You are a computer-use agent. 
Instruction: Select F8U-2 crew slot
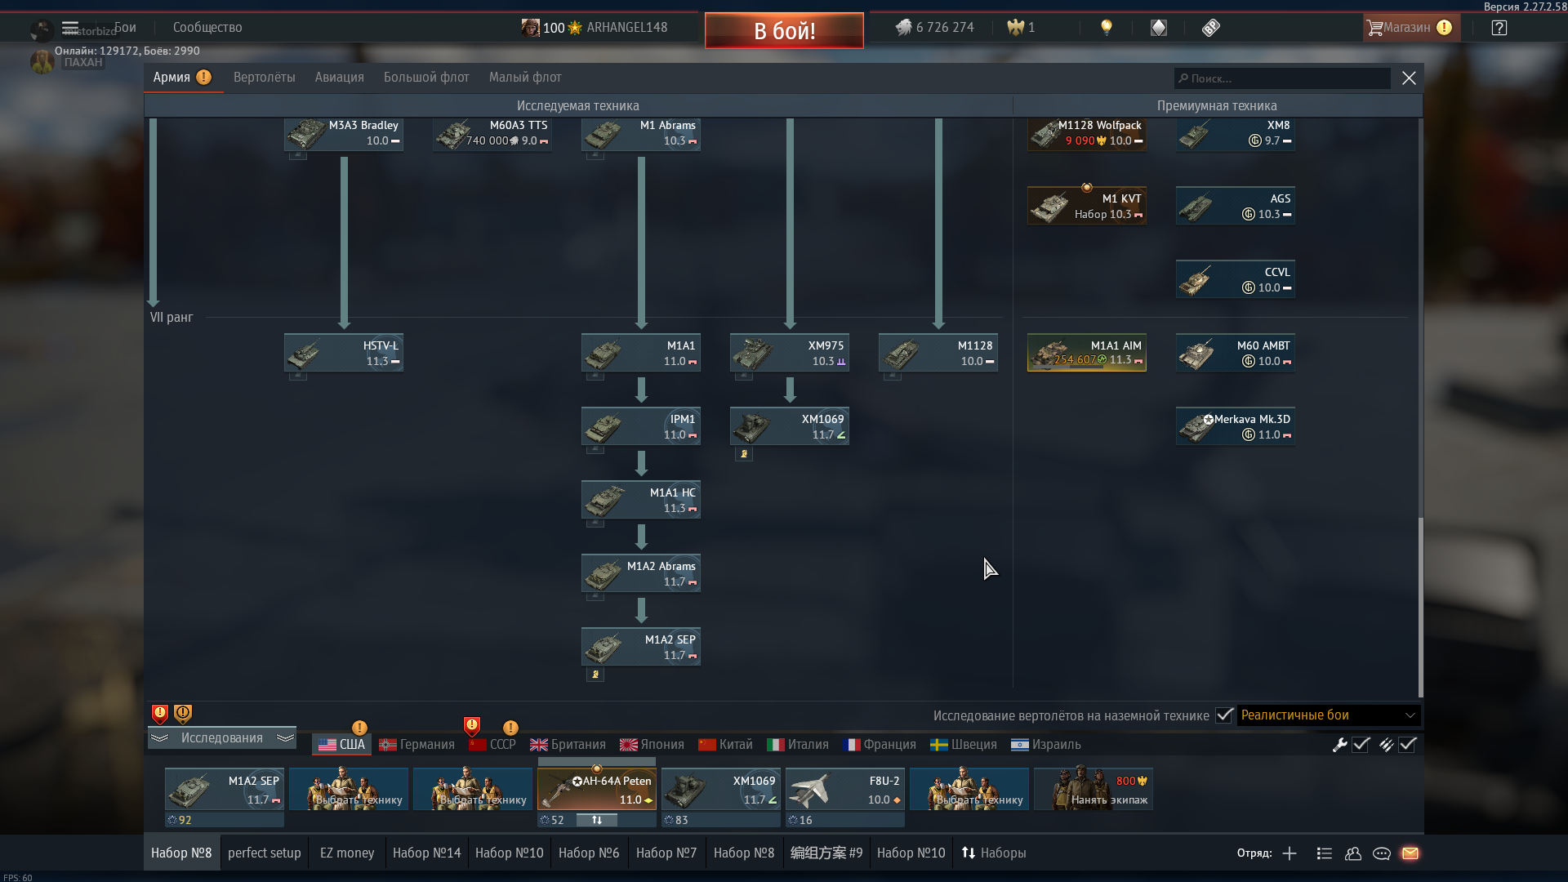click(x=845, y=789)
